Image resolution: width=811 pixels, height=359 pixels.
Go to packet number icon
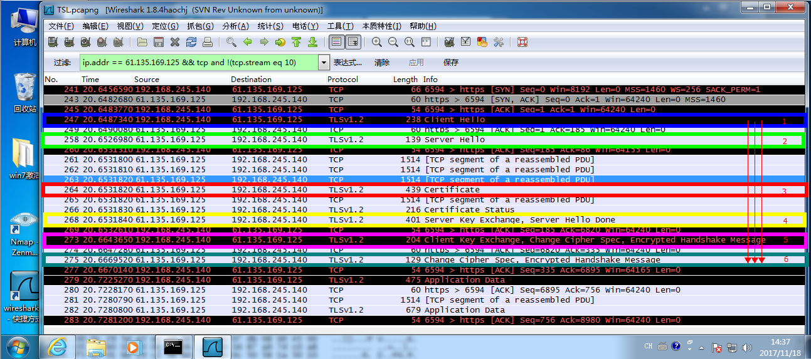[280, 42]
